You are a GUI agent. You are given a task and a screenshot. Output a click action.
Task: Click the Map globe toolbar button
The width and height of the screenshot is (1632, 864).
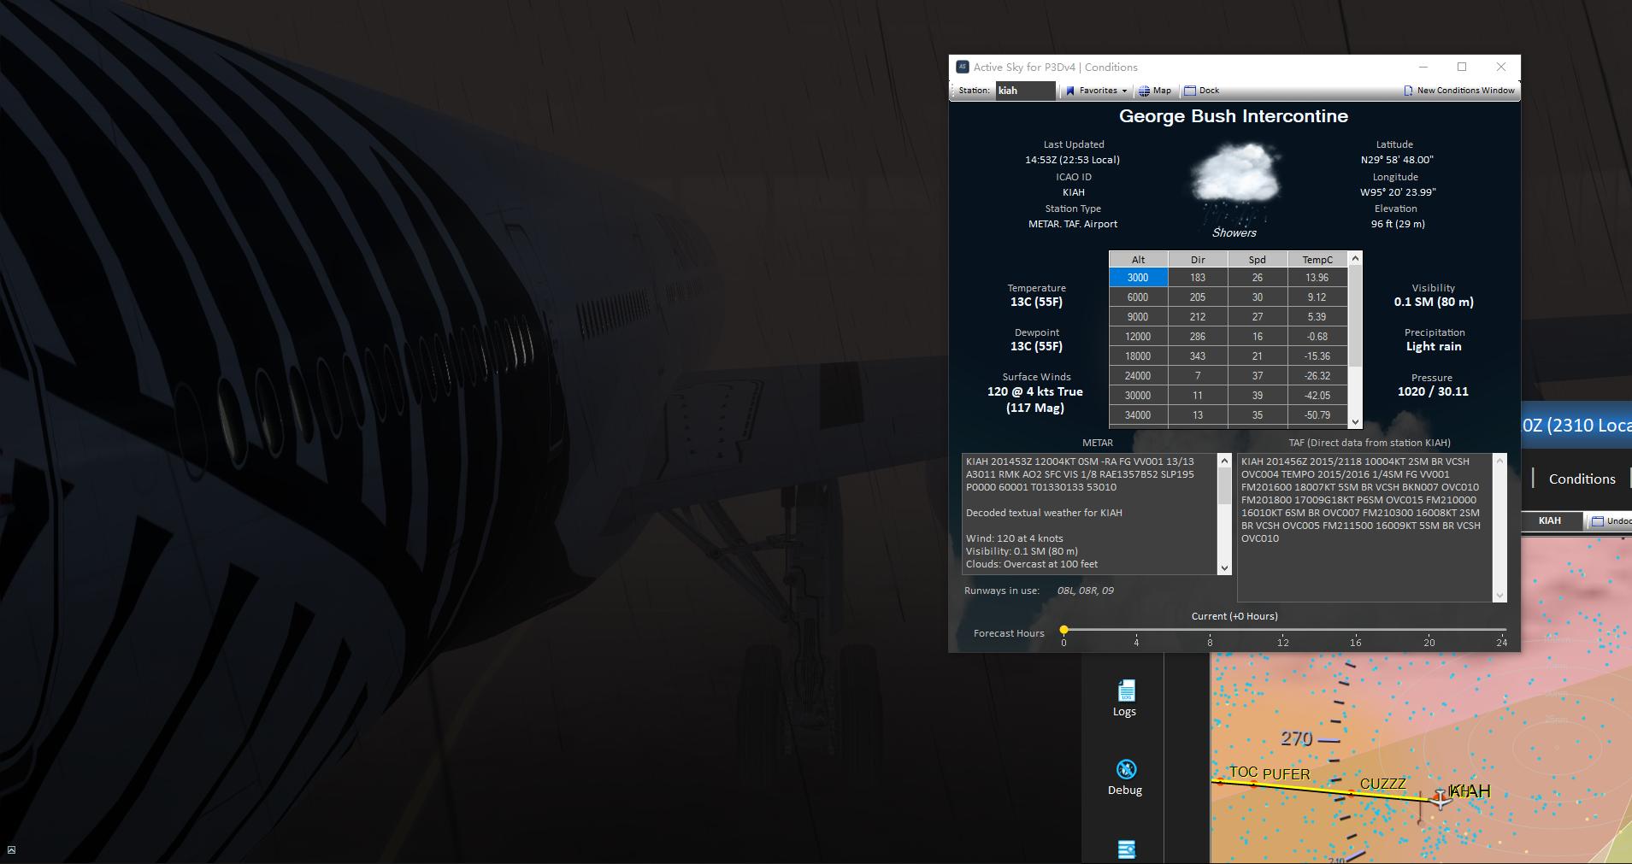pos(1154,91)
